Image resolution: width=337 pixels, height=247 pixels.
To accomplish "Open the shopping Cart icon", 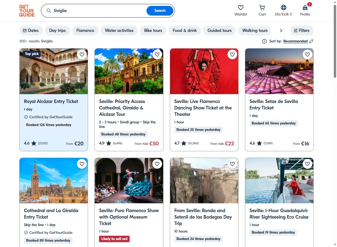I will click(262, 8).
